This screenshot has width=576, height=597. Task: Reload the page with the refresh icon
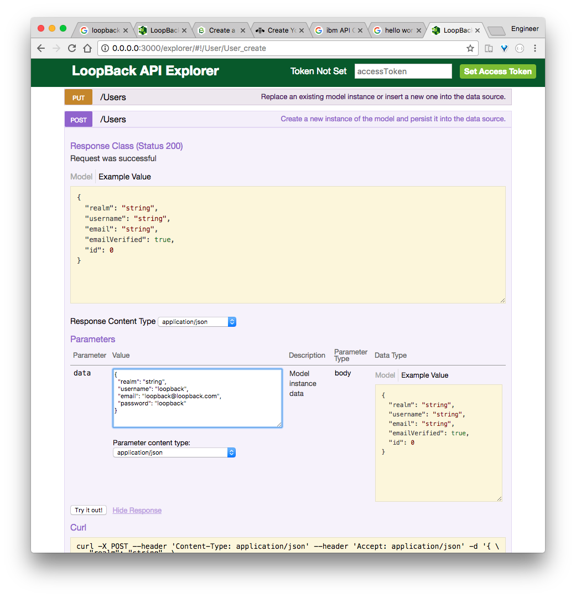point(72,48)
